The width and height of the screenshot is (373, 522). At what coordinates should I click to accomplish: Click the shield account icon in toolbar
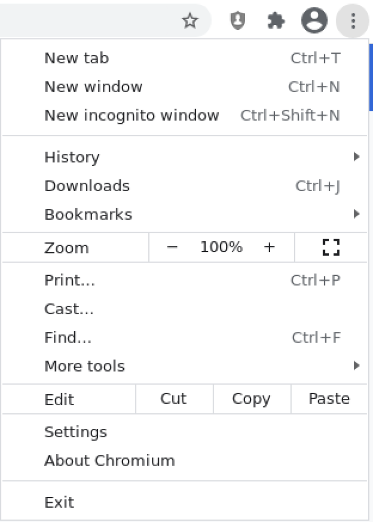tap(238, 21)
